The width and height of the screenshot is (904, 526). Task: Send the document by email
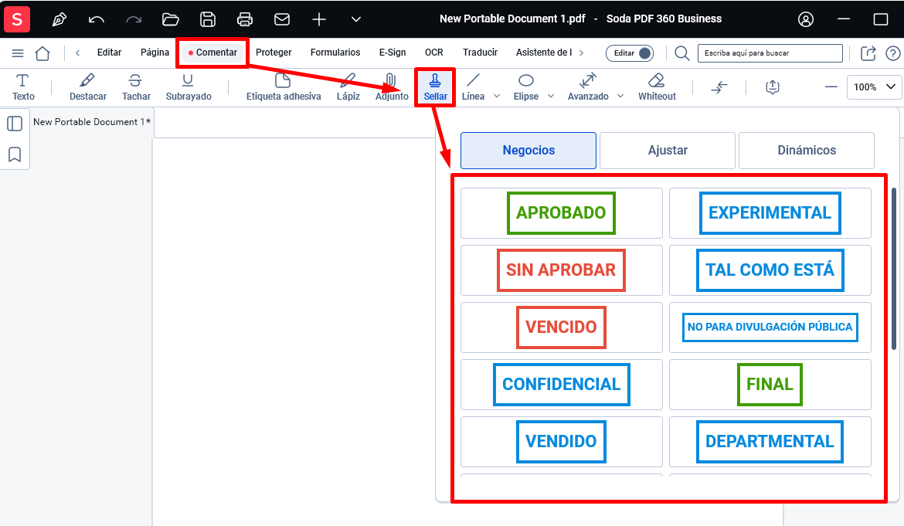[282, 19]
